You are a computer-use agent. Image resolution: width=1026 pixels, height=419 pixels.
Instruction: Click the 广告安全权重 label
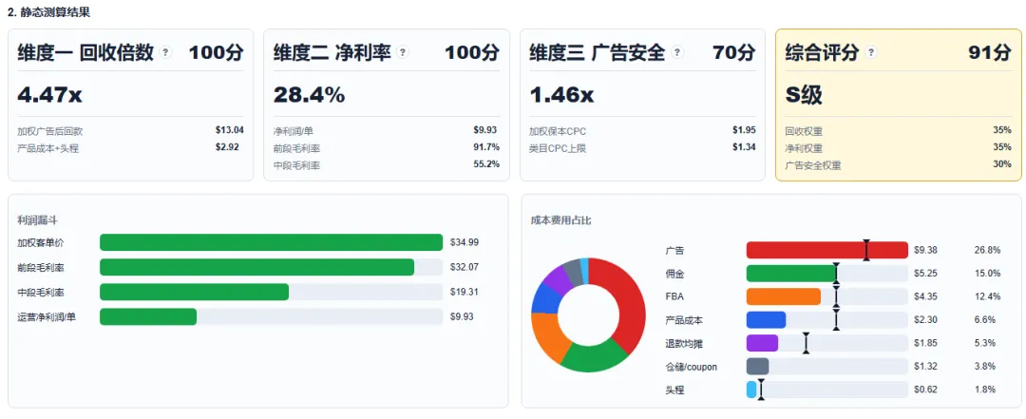(813, 165)
